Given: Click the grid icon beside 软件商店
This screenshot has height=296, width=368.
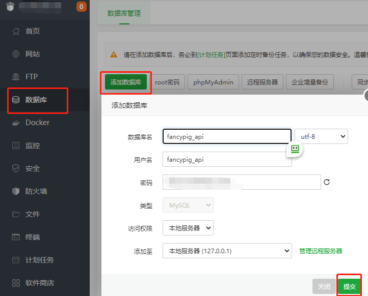Looking at the screenshot, I should (16, 283).
